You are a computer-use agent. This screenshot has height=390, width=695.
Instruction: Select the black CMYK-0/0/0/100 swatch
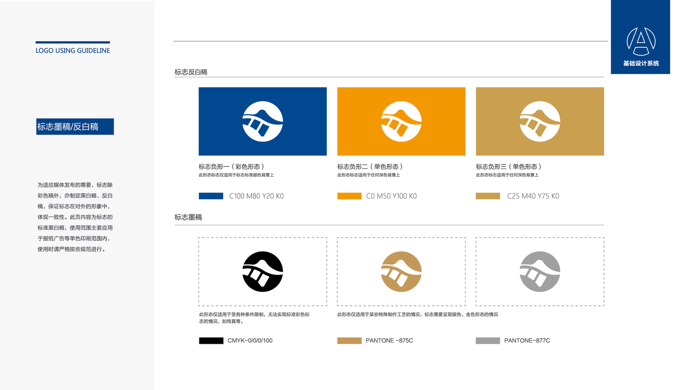[211, 341]
